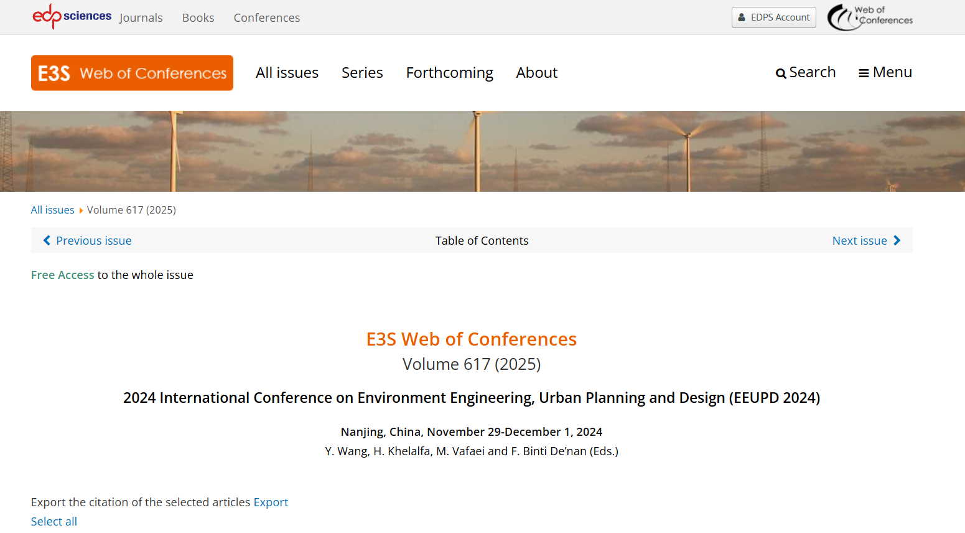Open the Forthcoming navigation item
This screenshot has height=533, width=965.
449,73
